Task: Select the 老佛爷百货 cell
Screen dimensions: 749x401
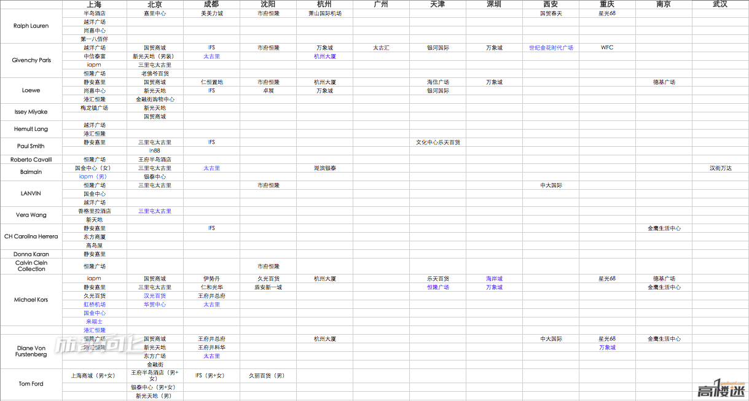Action: click(154, 73)
